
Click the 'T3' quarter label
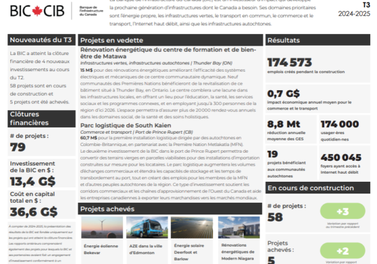point(366,5)
